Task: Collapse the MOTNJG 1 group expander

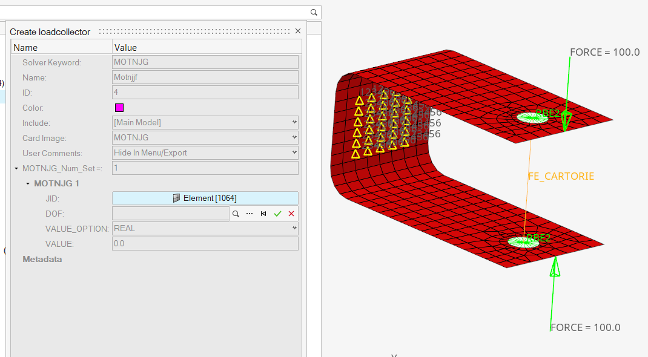Action: (x=28, y=183)
